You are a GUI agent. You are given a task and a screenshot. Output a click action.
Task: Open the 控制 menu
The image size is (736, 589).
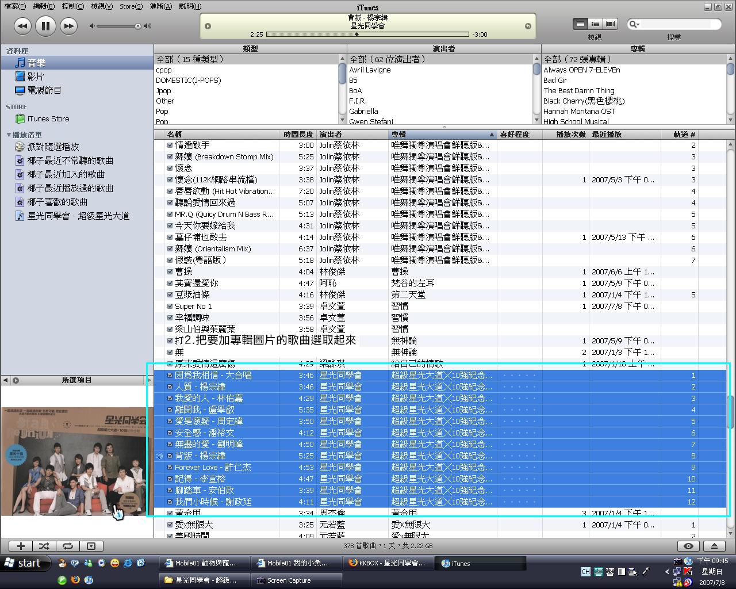point(72,6)
